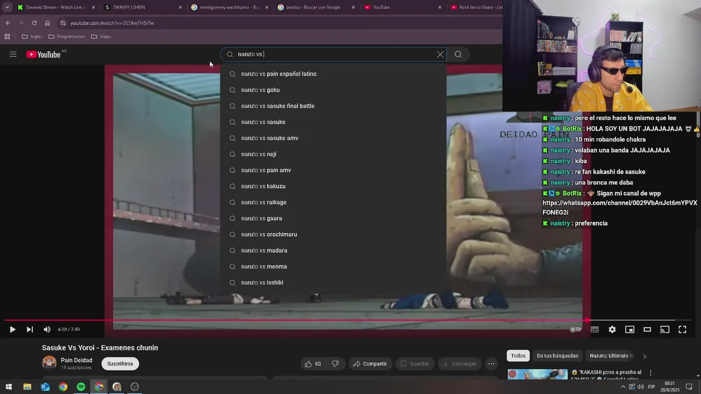Choose suggestion 'naruto vs neji'
This screenshot has height=394, width=701.
click(334, 154)
